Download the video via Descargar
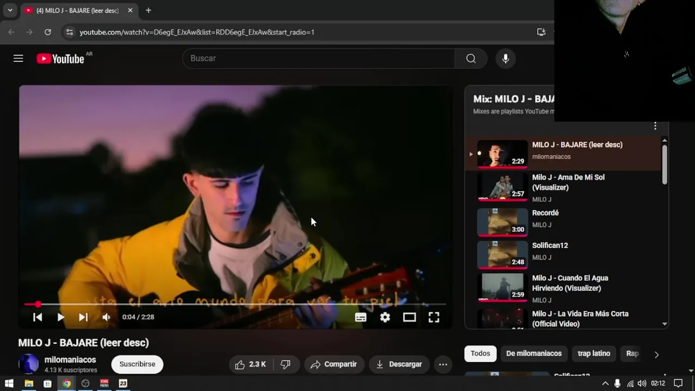 (399, 364)
